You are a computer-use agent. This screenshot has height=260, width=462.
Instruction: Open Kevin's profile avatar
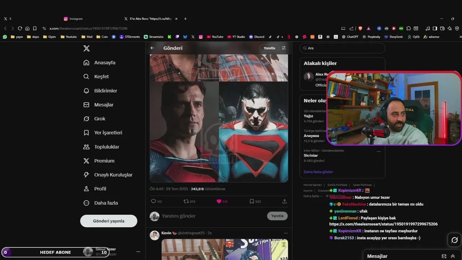click(x=154, y=235)
